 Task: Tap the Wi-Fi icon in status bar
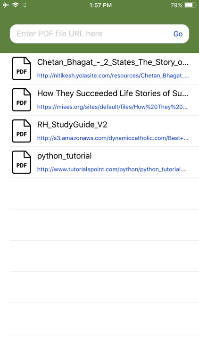coord(16,5)
